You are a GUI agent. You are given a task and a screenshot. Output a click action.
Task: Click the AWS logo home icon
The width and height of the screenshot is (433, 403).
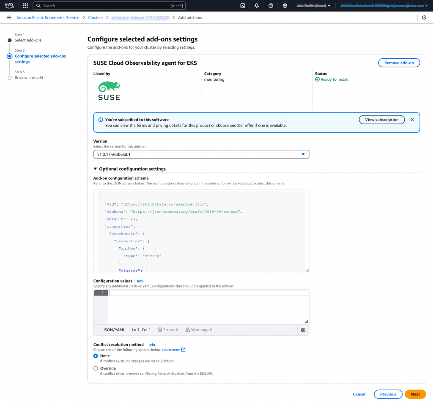coord(9,6)
